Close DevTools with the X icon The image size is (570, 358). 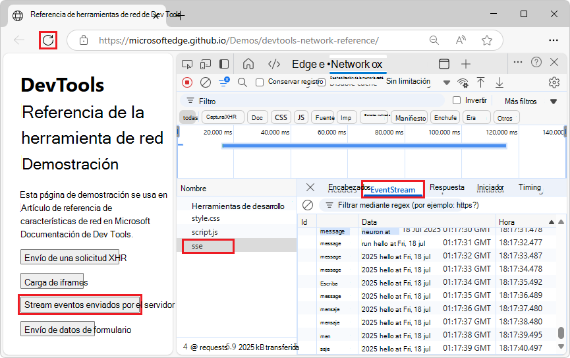(x=554, y=62)
